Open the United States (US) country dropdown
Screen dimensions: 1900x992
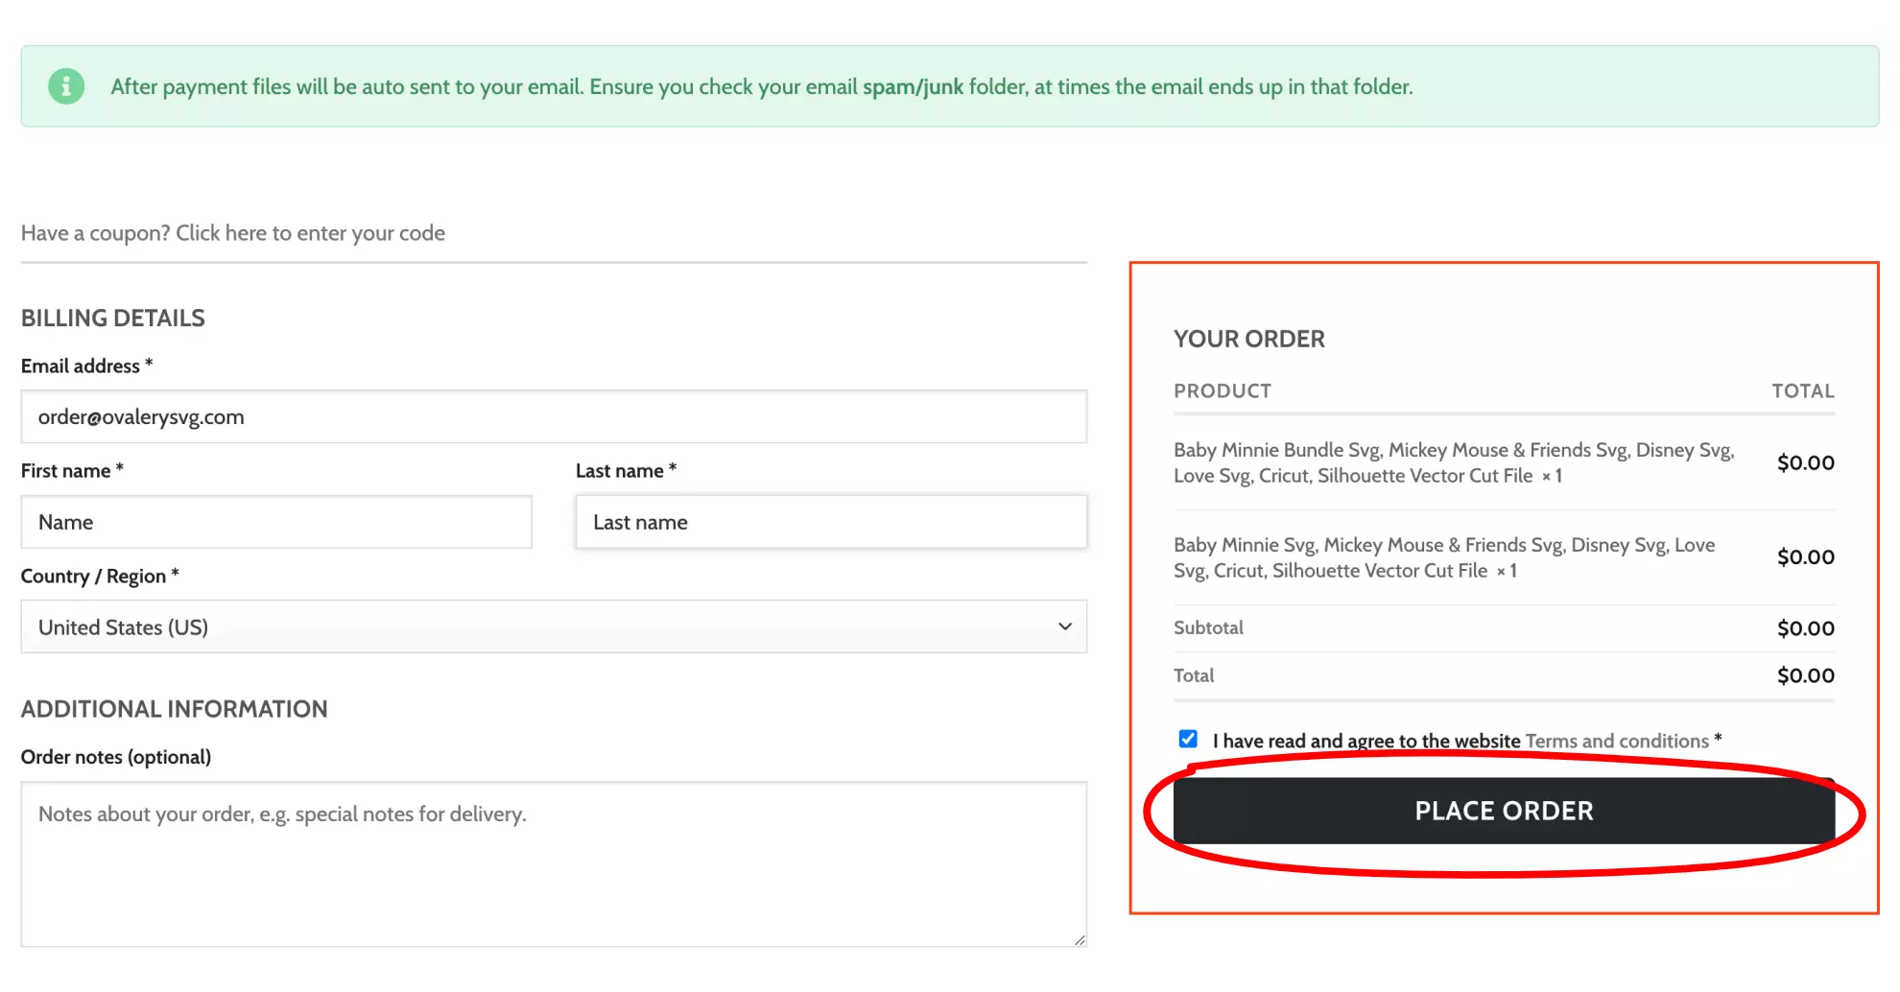(x=553, y=626)
